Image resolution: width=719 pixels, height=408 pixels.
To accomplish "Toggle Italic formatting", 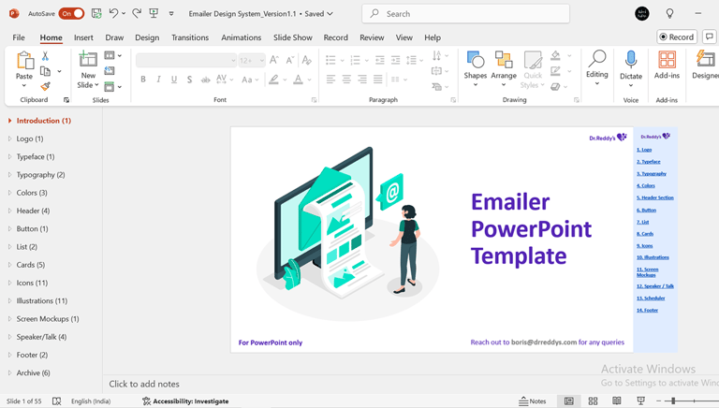I will (158, 80).
